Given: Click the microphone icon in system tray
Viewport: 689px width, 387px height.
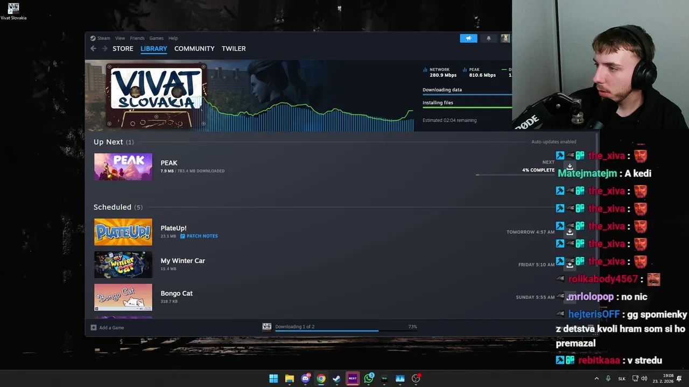Looking at the screenshot, I should 608,378.
